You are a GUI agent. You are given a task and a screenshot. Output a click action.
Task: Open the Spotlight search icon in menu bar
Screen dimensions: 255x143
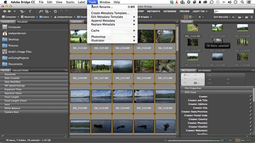[x=242, y=2]
